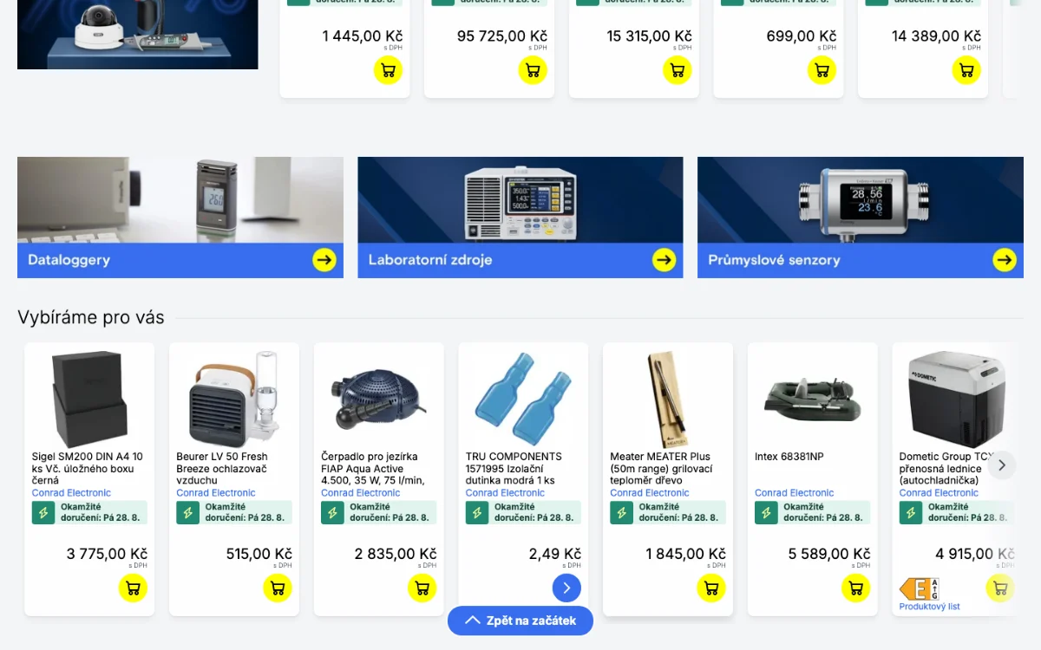Click price 3 775,00 Kč
Screen dimensions: 1041x650
pos(107,554)
